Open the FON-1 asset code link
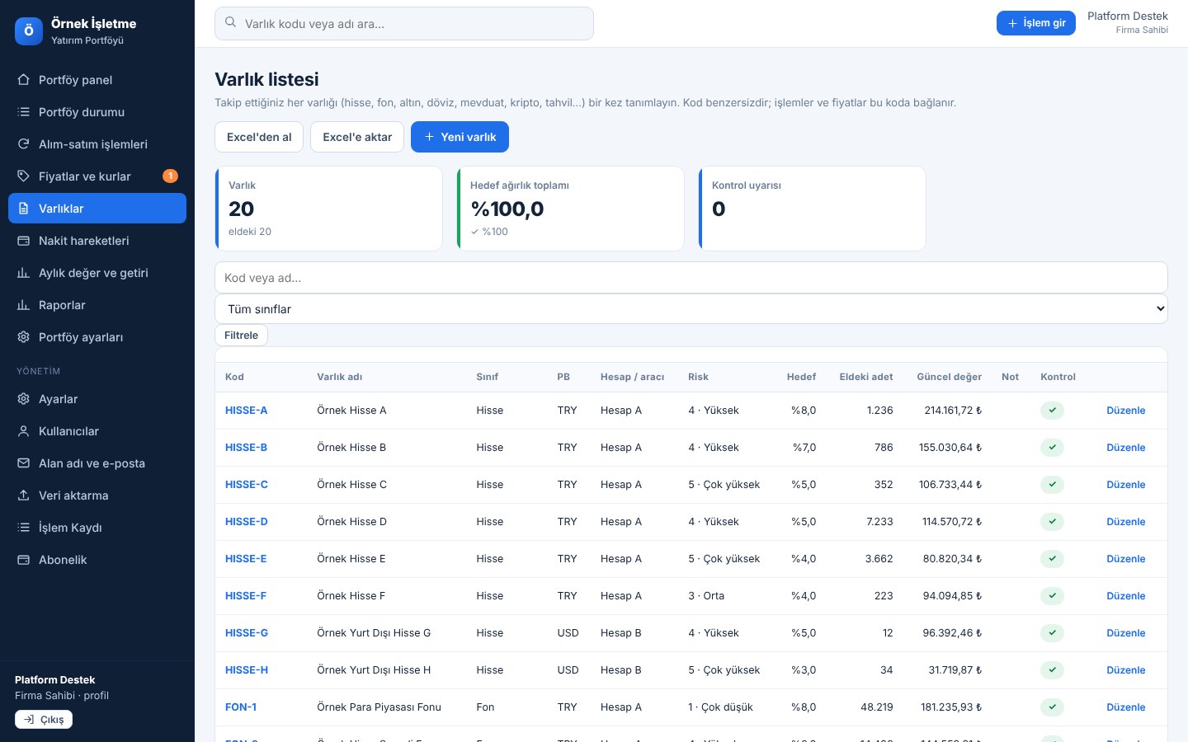Image resolution: width=1188 pixels, height=742 pixels. coord(241,707)
